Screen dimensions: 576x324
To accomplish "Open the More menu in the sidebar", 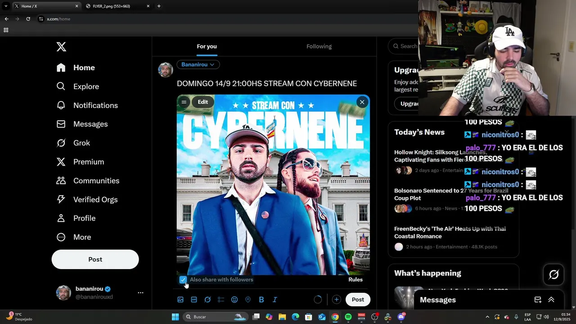I will pos(73,237).
